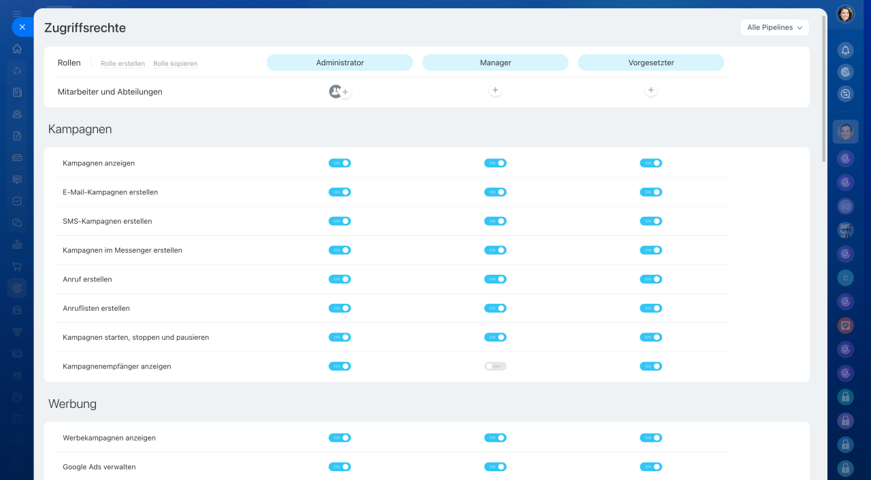This screenshot has height=480, width=871.
Task: Open the funnel icon in left sidebar
Action: 17,332
